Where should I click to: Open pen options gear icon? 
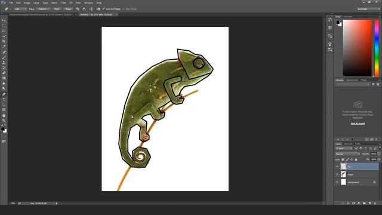click(x=98, y=9)
